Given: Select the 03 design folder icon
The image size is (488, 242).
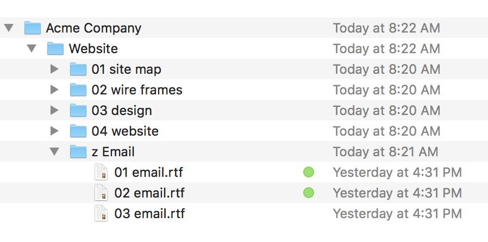Looking at the screenshot, I should [79, 111].
